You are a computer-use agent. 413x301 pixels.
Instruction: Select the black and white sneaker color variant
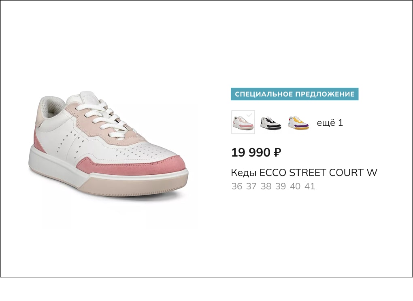point(270,123)
